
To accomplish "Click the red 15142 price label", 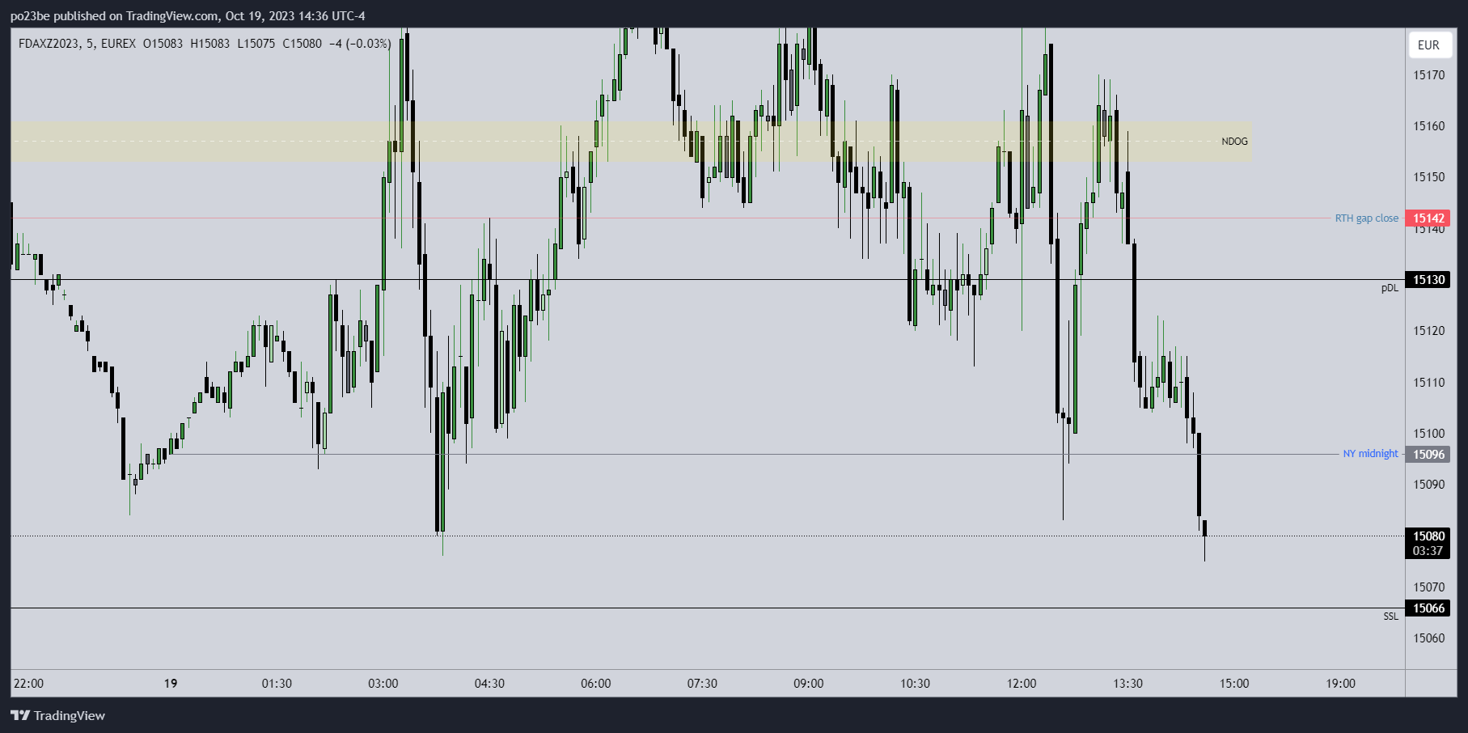I will tap(1428, 218).
